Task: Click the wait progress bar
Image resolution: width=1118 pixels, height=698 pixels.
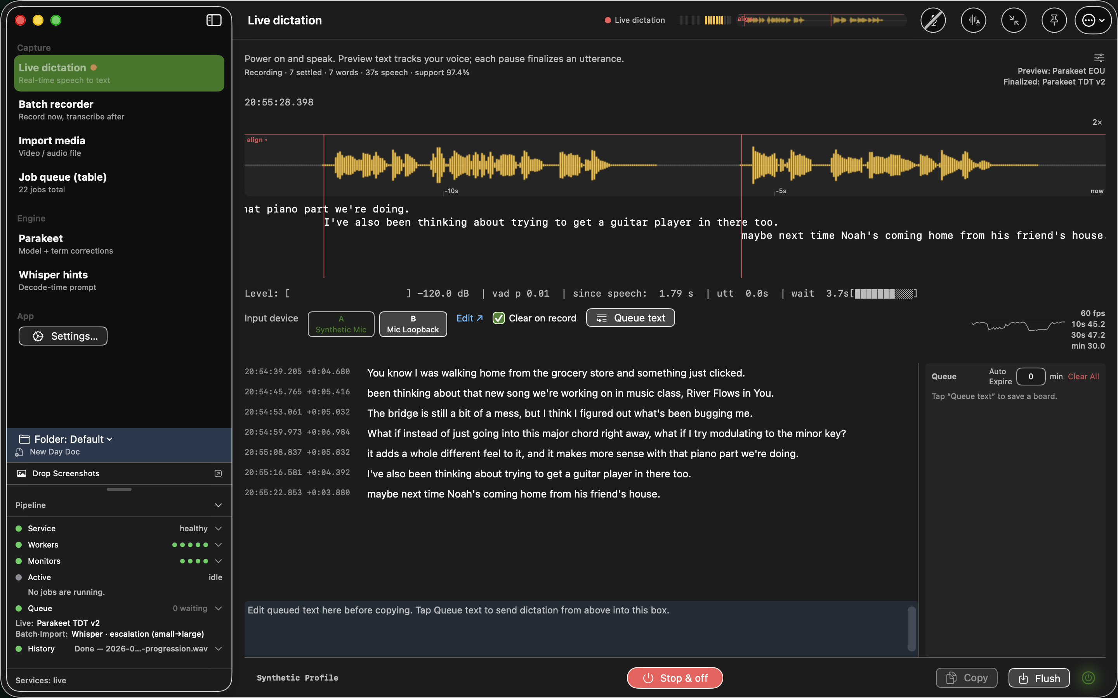Action: (x=884, y=294)
